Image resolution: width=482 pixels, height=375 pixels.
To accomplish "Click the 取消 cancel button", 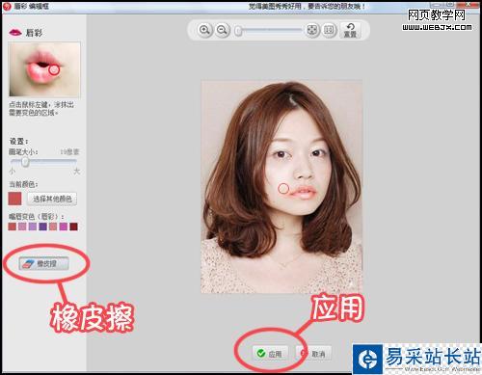I will (313, 354).
